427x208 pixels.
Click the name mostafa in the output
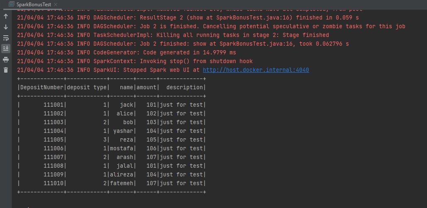click(122, 148)
